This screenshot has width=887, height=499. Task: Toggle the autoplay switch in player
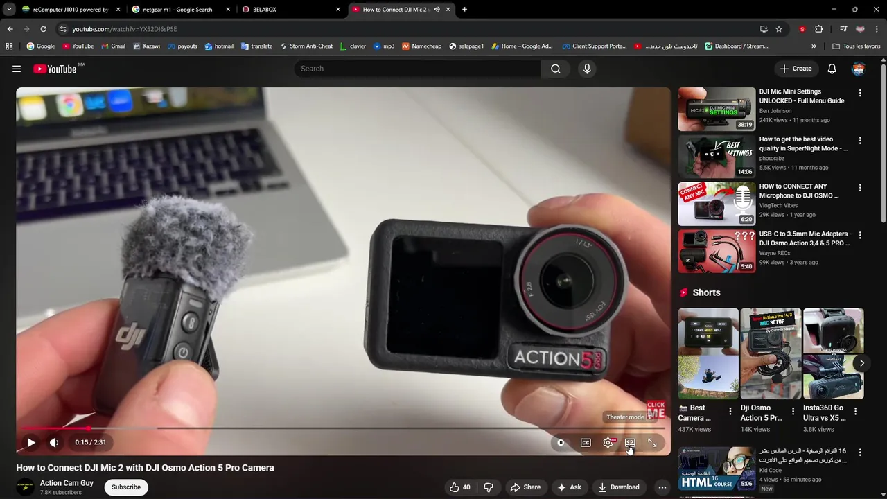point(561,443)
